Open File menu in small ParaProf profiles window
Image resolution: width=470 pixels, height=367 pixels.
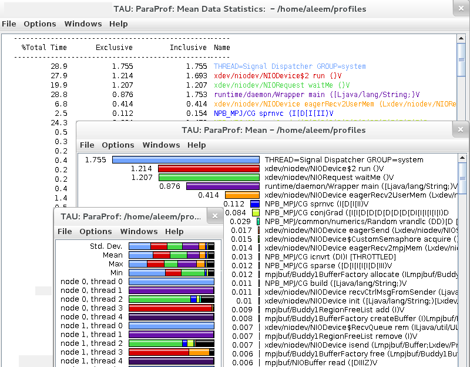65,231
